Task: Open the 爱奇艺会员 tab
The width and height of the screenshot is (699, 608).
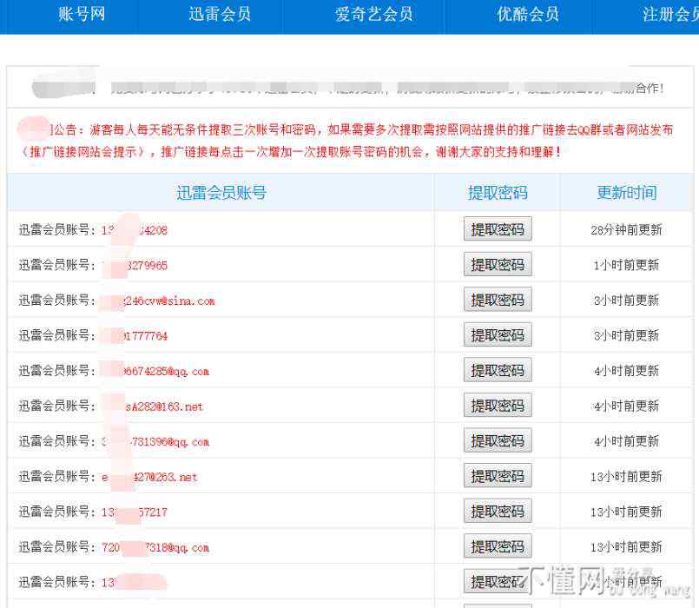Action: click(373, 14)
